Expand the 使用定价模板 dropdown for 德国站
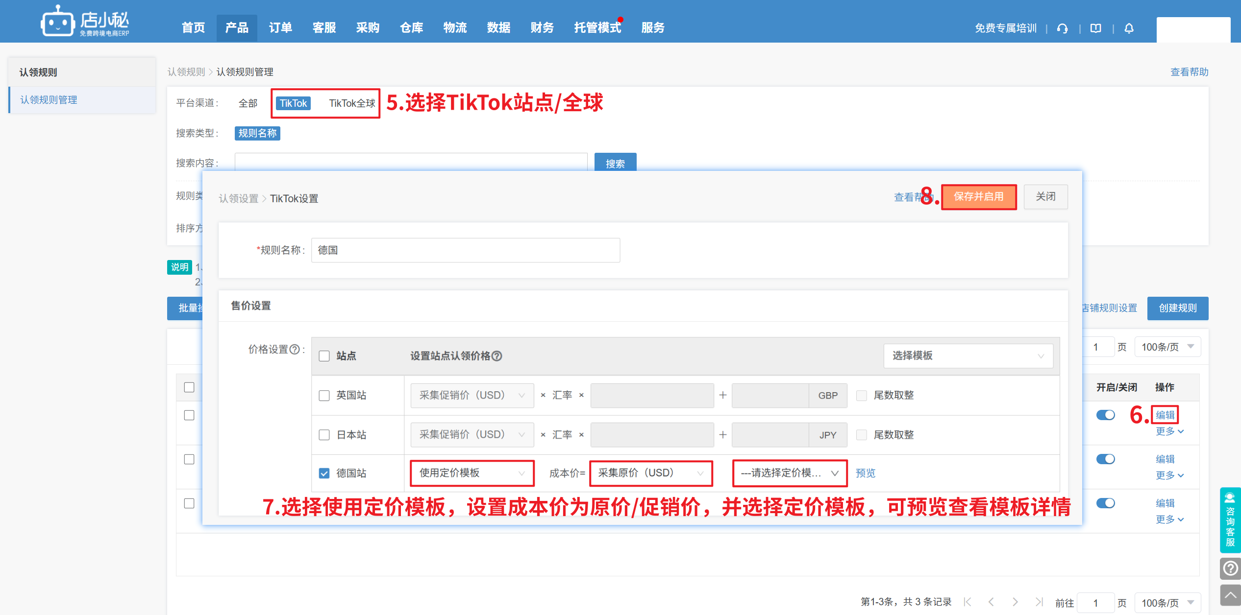Image resolution: width=1241 pixels, height=615 pixels. (472, 473)
